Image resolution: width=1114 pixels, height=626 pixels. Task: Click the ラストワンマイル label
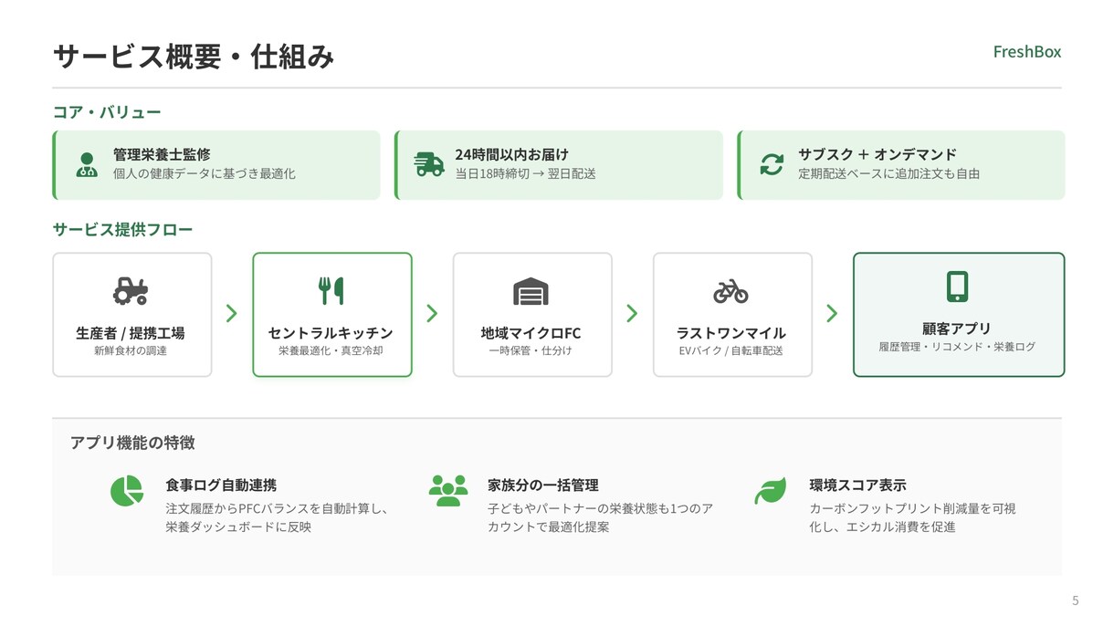731,333
